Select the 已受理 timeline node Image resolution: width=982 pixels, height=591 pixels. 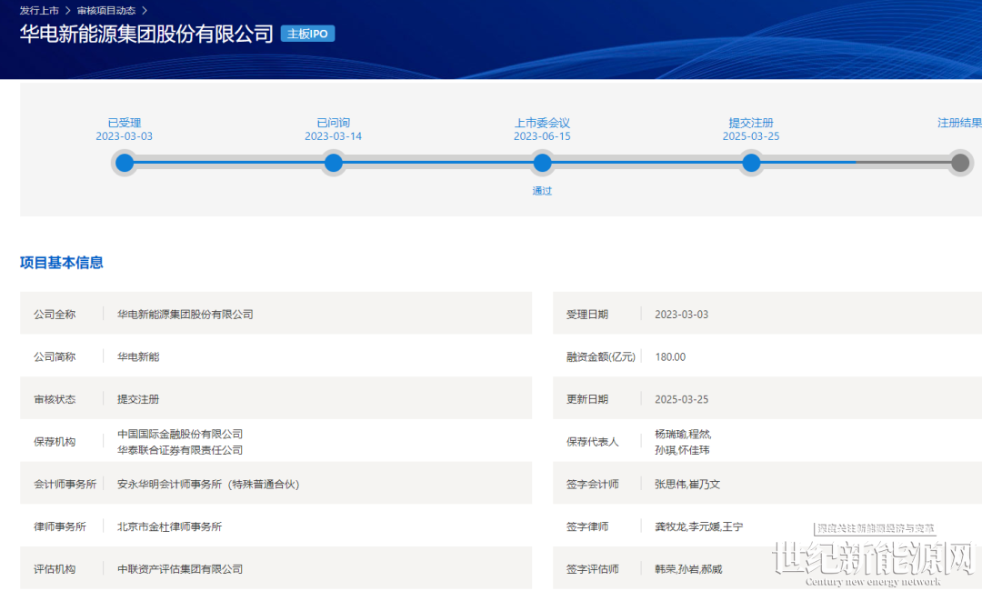tap(125, 164)
